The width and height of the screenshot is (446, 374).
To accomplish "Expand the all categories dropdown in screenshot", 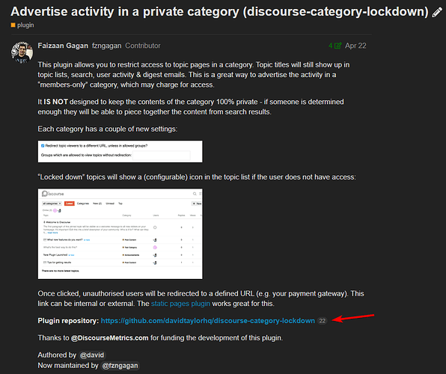I will click(52, 203).
